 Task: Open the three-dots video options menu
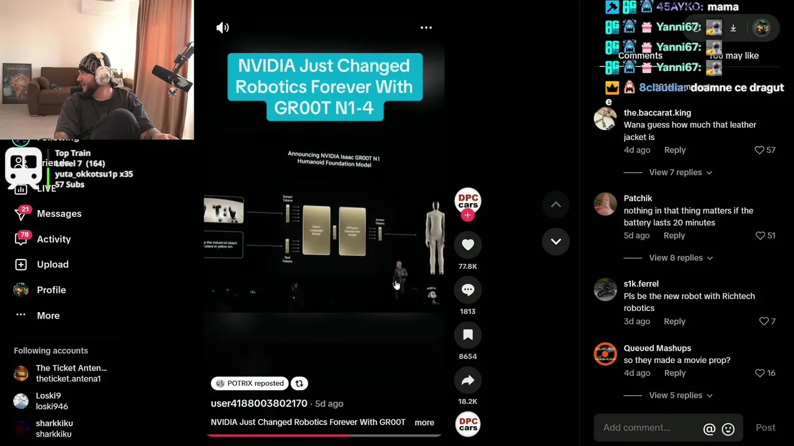[426, 27]
